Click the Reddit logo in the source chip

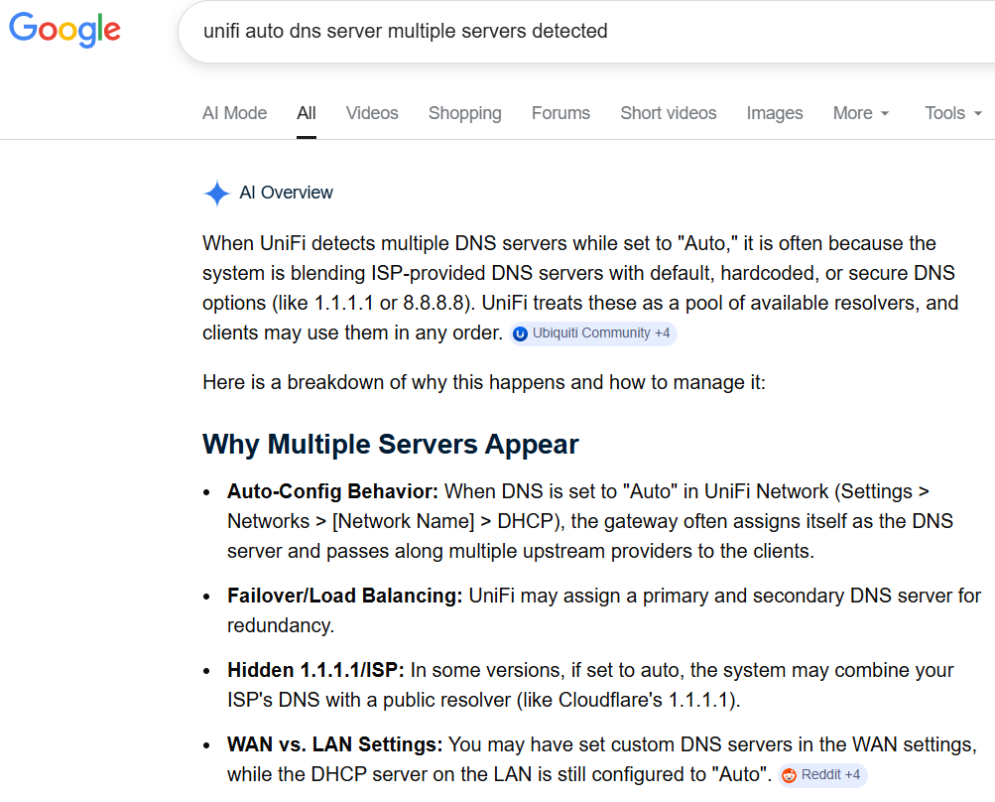(x=790, y=775)
